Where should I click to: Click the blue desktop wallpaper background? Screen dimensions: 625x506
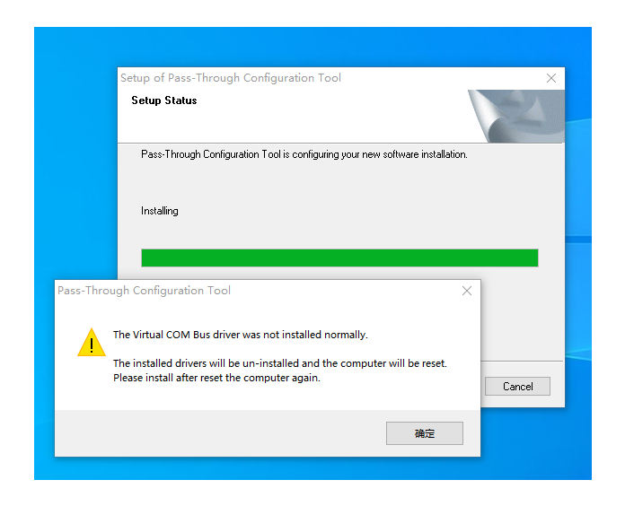coord(75,159)
